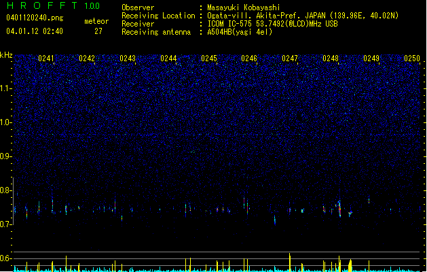Image resolution: width=427 pixels, height=272 pixels.
Task: Click the 'meteor' count label
Action: [96, 21]
